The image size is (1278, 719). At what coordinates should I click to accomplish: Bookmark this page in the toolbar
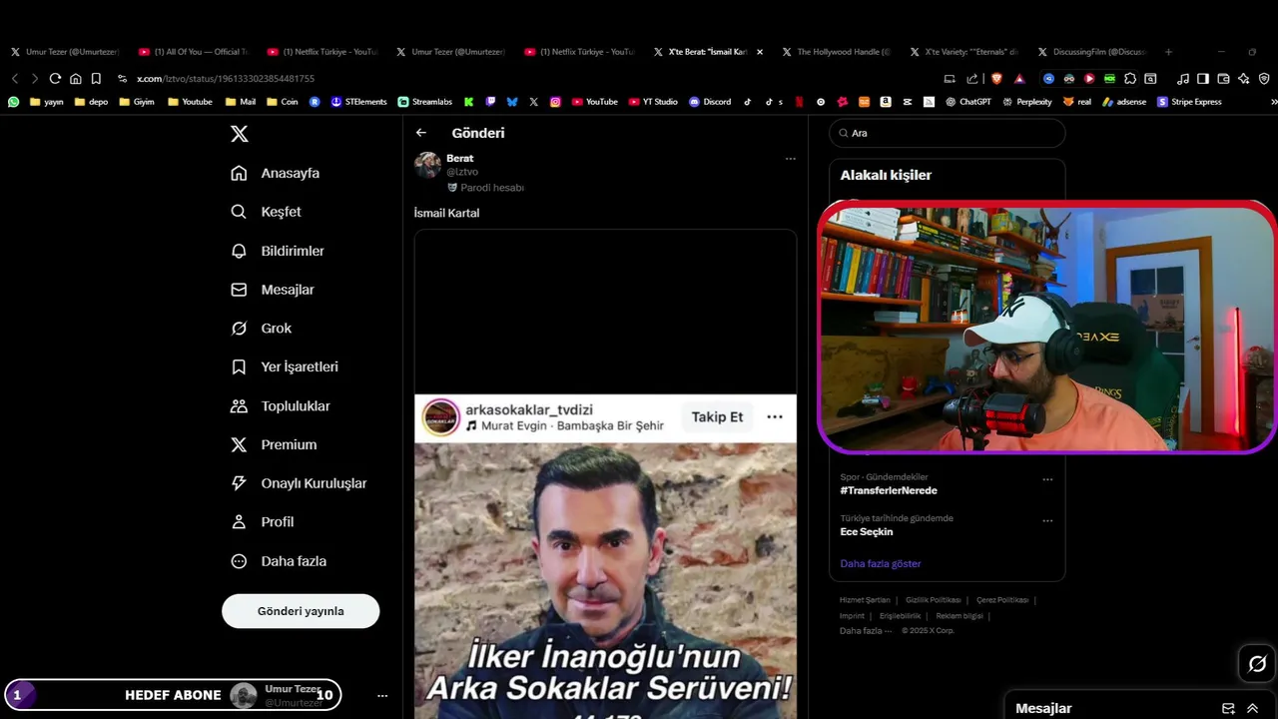(96, 78)
